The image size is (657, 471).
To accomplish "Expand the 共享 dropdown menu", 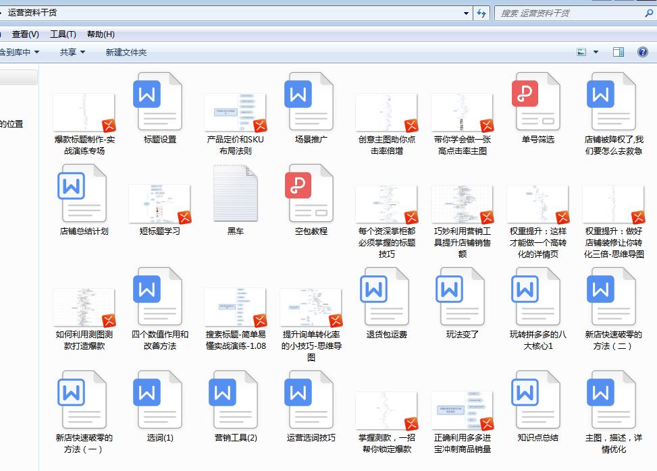I will pos(70,51).
